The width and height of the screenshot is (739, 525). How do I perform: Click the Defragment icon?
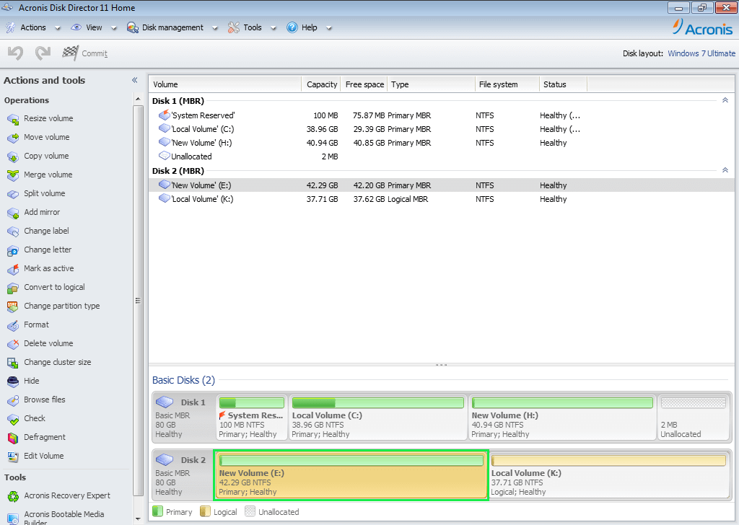click(13, 438)
